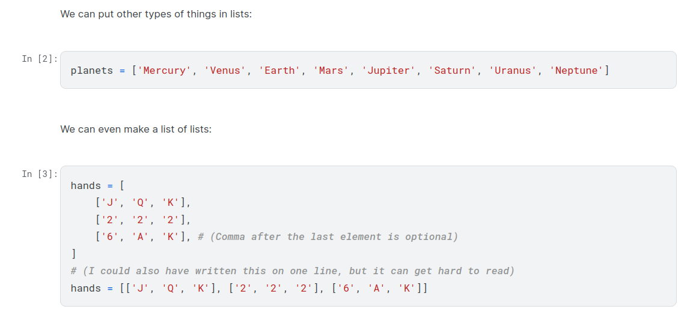
Task: Click the "Comma after the last element" comment
Action: point(328,237)
